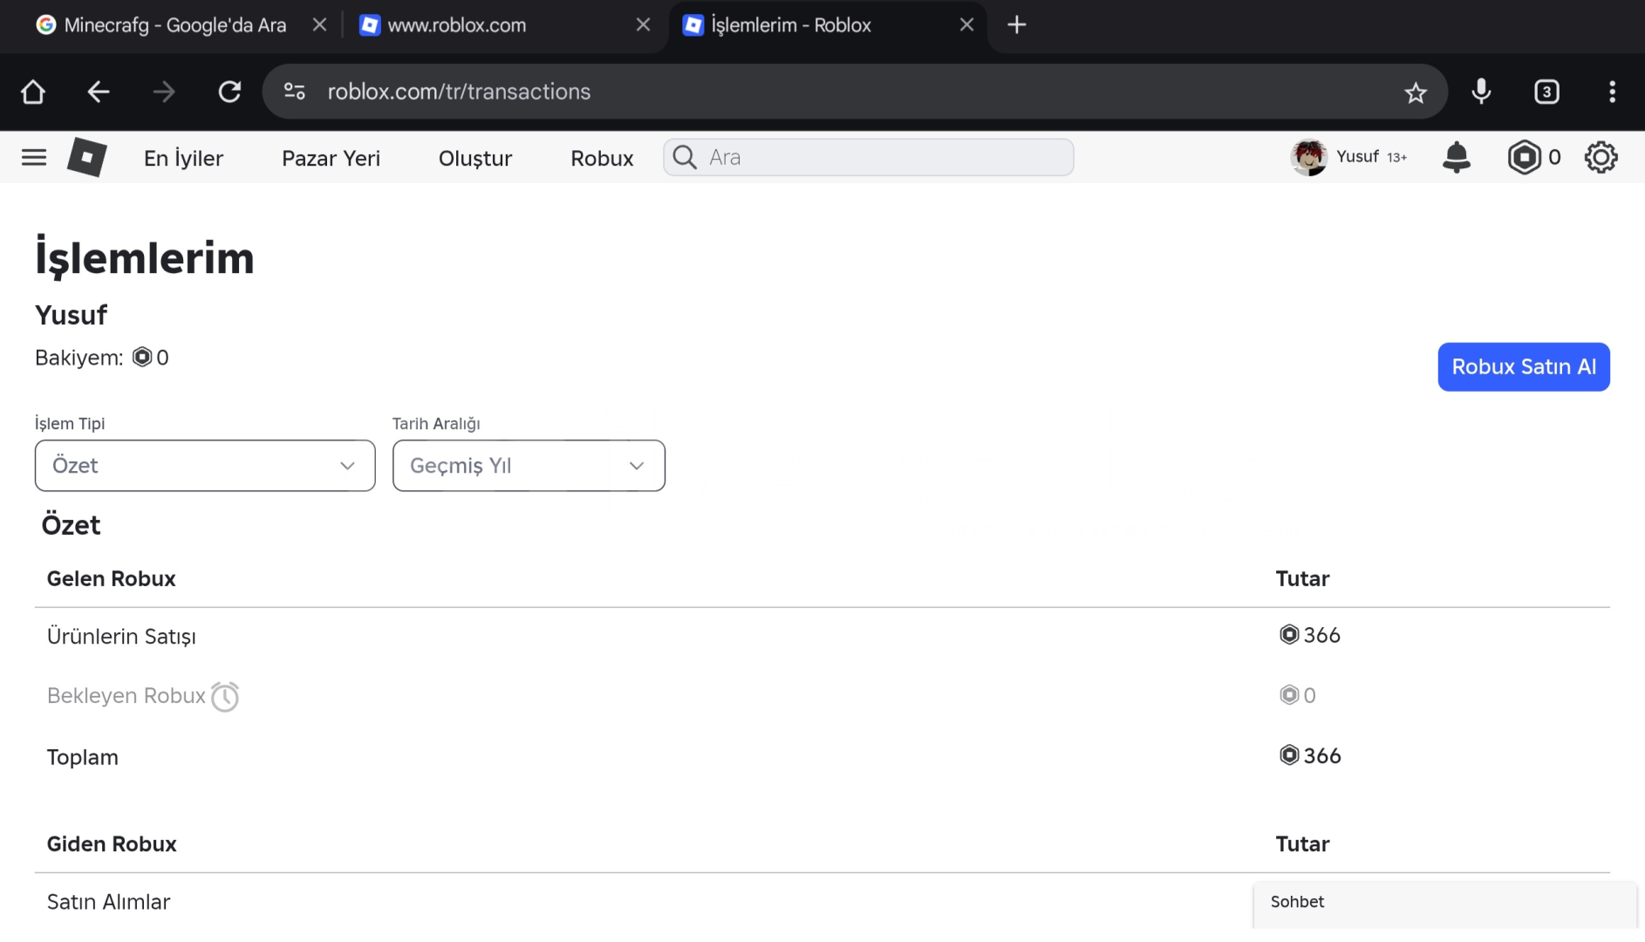Image resolution: width=1645 pixels, height=942 pixels.
Task: Click the Ürünlerin Satışı row label
Action: pyautogui.click(x=121, y=637)
